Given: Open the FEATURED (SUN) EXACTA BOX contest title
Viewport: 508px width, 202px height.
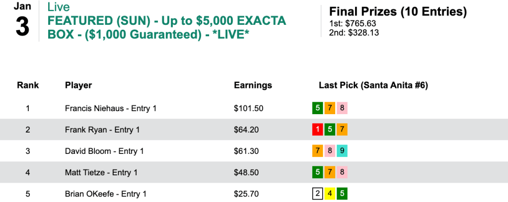Looking at the screenshot, I should 165,28.
